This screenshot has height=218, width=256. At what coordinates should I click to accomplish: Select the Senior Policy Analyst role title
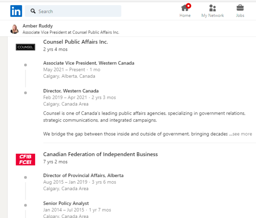point(66,203)
